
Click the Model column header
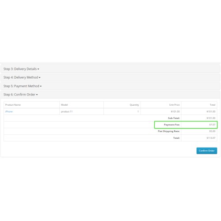coord(64,105)
